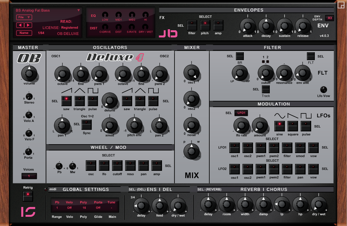Click the detune knob
Viewport: 347px width, 226px height.
[x=109, y=101]
